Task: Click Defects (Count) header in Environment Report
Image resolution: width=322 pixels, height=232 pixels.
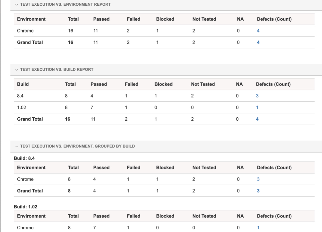Action: coord(274,19)
